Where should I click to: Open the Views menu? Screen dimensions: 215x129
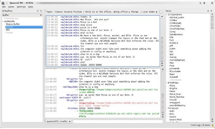[x=11, y=7]
